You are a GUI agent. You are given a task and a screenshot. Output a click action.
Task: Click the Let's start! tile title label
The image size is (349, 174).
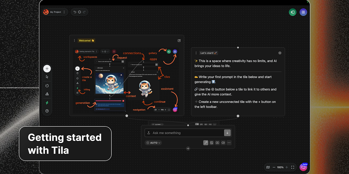(209, 53)
